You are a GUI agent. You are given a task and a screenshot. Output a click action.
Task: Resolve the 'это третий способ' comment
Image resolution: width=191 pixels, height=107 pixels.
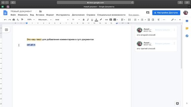[x=162, y=43]
